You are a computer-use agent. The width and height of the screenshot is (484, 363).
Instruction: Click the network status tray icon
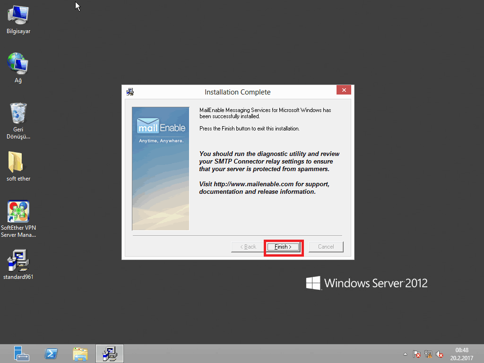[428, 354]
